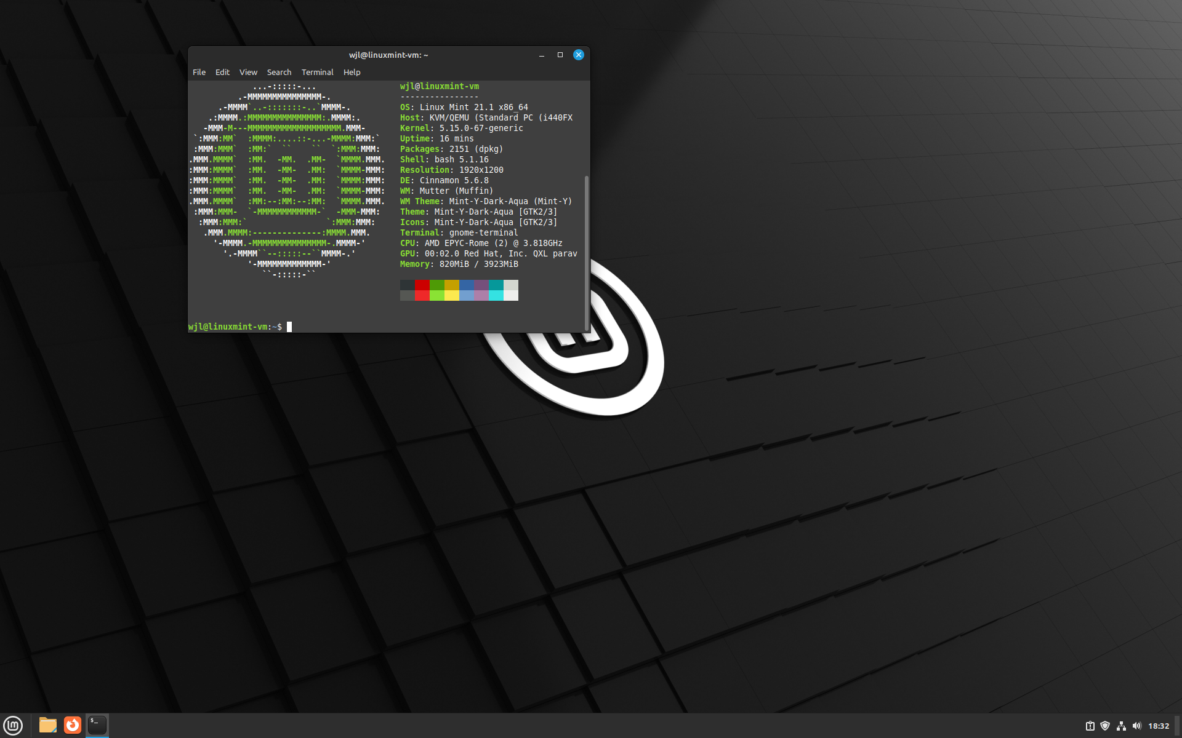Click the "Uptime: 16 mins" line
The image size is (1182, 738).
437,138
